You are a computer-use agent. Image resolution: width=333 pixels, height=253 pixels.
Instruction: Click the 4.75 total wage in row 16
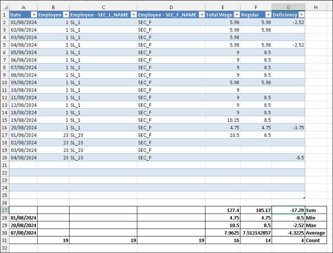[223, 128]
